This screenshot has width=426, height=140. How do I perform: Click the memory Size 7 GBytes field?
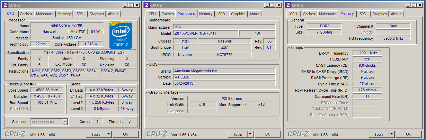(x=324, y=32)
